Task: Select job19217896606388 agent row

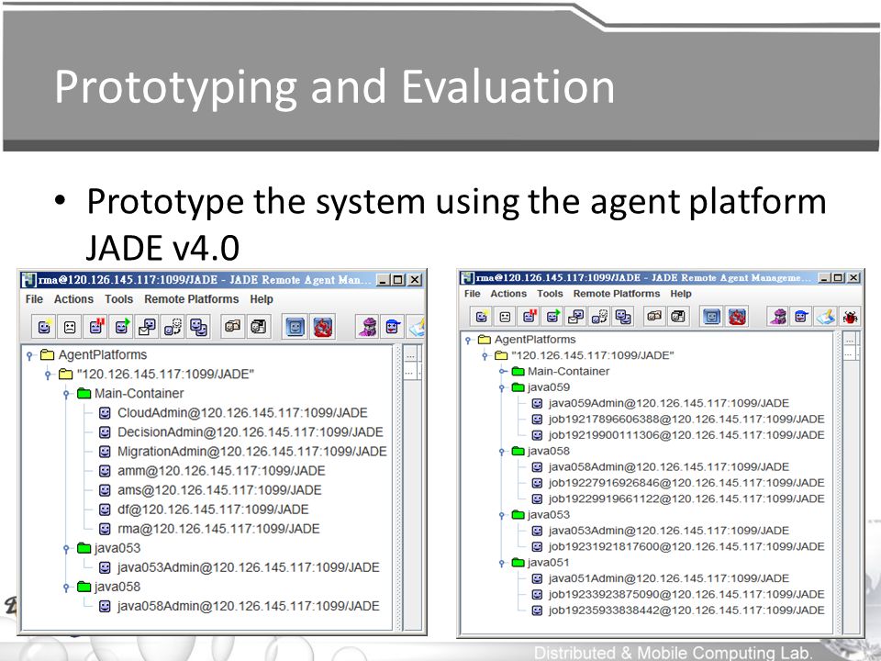Action: pyautogui.click(x=678, y=420)
